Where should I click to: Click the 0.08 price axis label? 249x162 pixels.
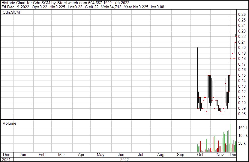coord(242,114)
